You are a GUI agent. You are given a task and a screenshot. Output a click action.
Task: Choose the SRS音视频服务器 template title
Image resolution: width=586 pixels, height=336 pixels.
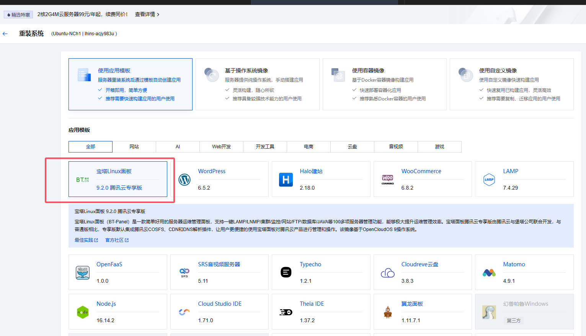tap(219, 264)
